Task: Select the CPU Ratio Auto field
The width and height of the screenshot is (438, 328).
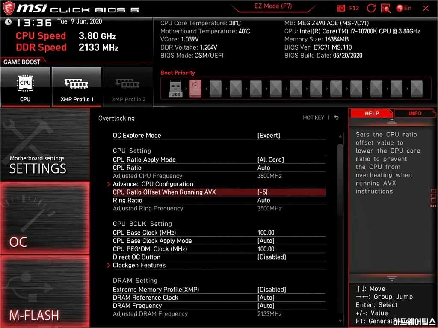Action: tap(263, 168)
